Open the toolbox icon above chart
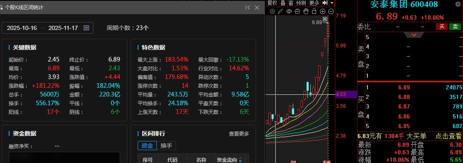 (x=297, y=12)
